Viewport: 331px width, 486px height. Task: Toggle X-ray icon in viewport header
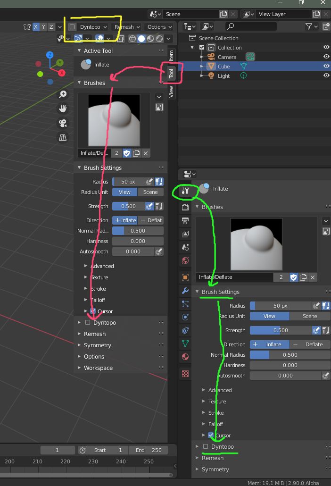pyautogui.click(x=121, y=38)
